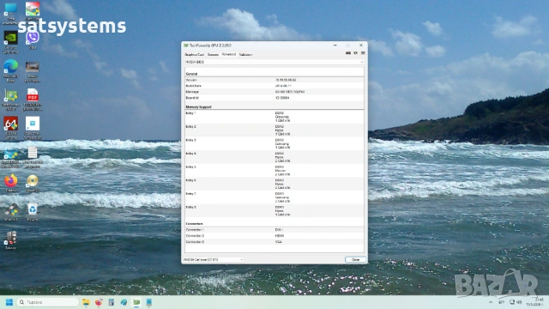Click the General section header
The width and height of the screenshot is (549, 309).
191,74
